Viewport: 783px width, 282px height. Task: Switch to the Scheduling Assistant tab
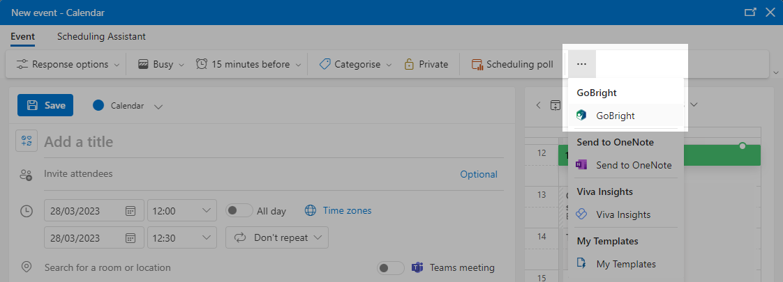101,36
